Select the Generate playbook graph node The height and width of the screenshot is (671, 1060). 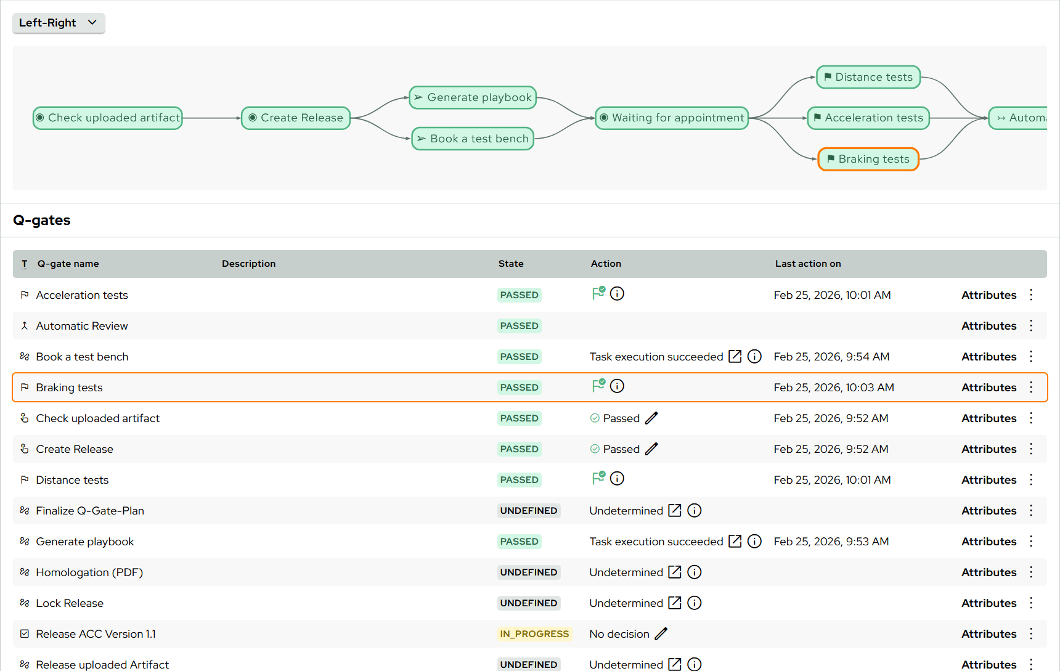pos(473,97)
